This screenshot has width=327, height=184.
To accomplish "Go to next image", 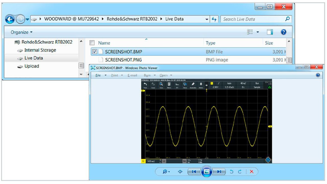I will point(219,172).
